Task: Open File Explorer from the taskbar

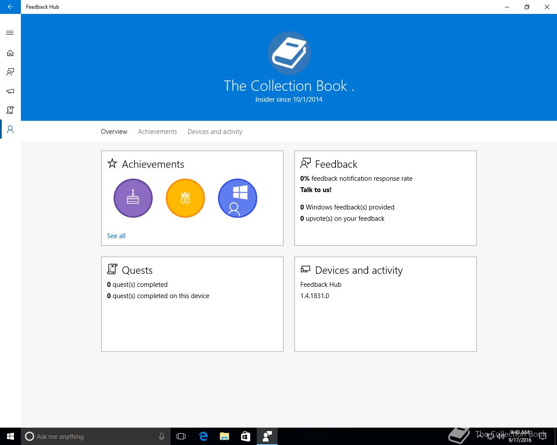Action: [x=225, y=436]
